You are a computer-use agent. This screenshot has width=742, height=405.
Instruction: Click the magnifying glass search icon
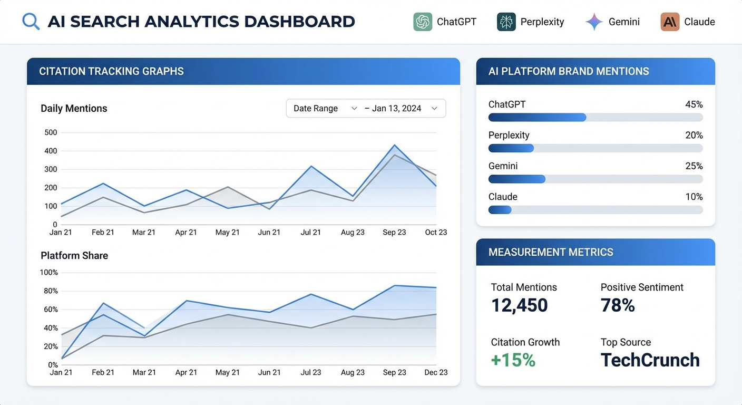(x=31, y=21)
